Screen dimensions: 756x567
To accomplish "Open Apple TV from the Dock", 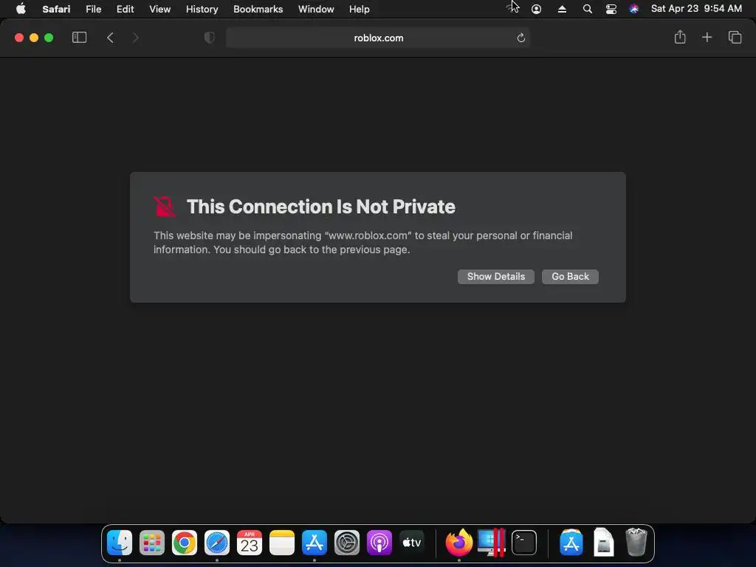I will coord(412,543).
